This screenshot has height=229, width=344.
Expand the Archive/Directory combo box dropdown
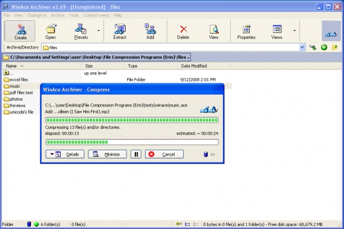pyautogui.click(x=302, y=47)
